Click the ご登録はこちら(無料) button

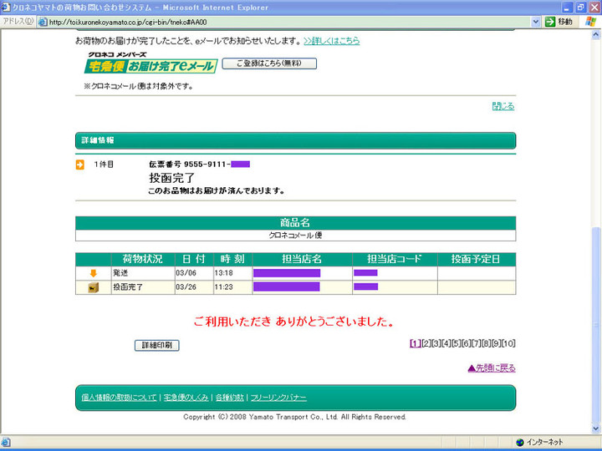(x=269, y=63)
